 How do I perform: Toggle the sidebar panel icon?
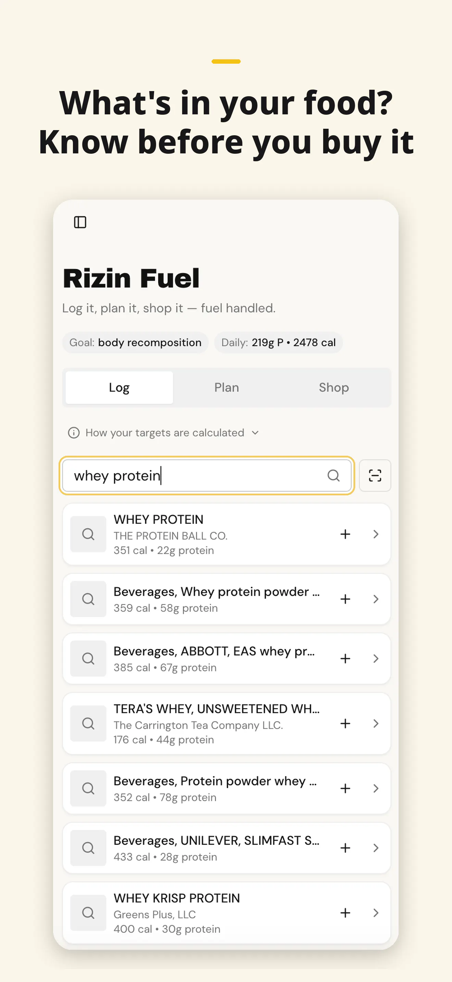tap(80, 222)
